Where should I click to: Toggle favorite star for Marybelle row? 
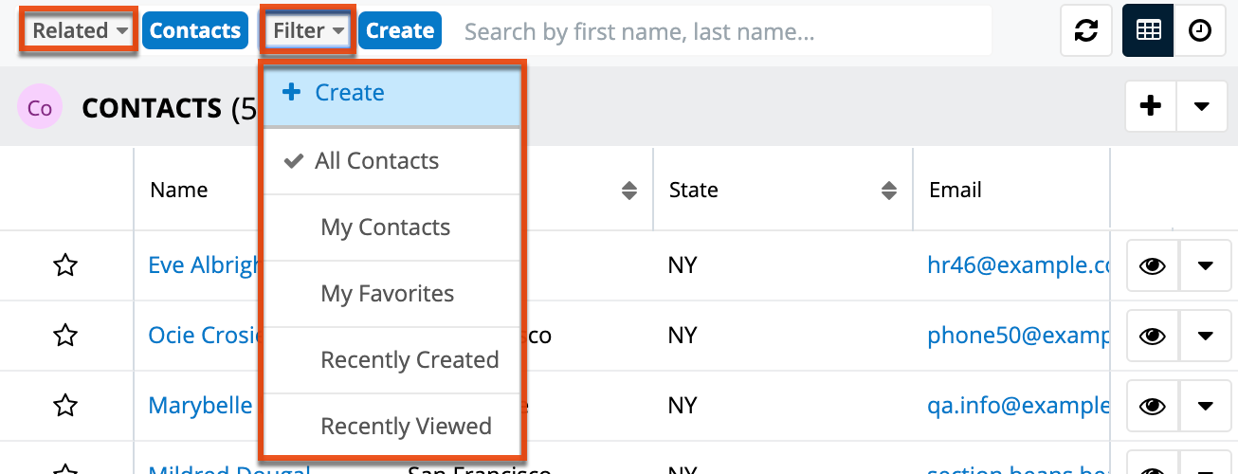click(x=64, y=407)
